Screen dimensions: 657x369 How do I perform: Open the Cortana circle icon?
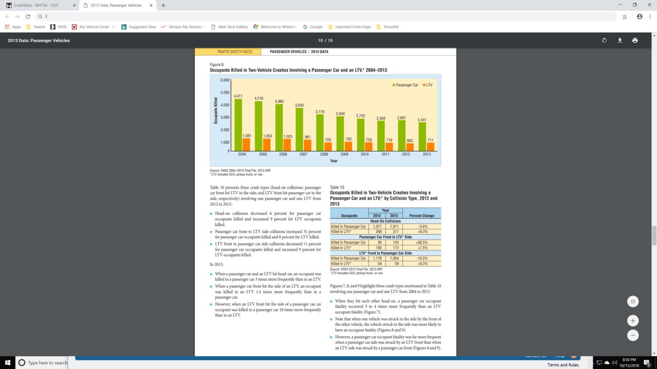pos(22,362)
